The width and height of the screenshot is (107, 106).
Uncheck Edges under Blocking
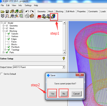pos(9,39)
